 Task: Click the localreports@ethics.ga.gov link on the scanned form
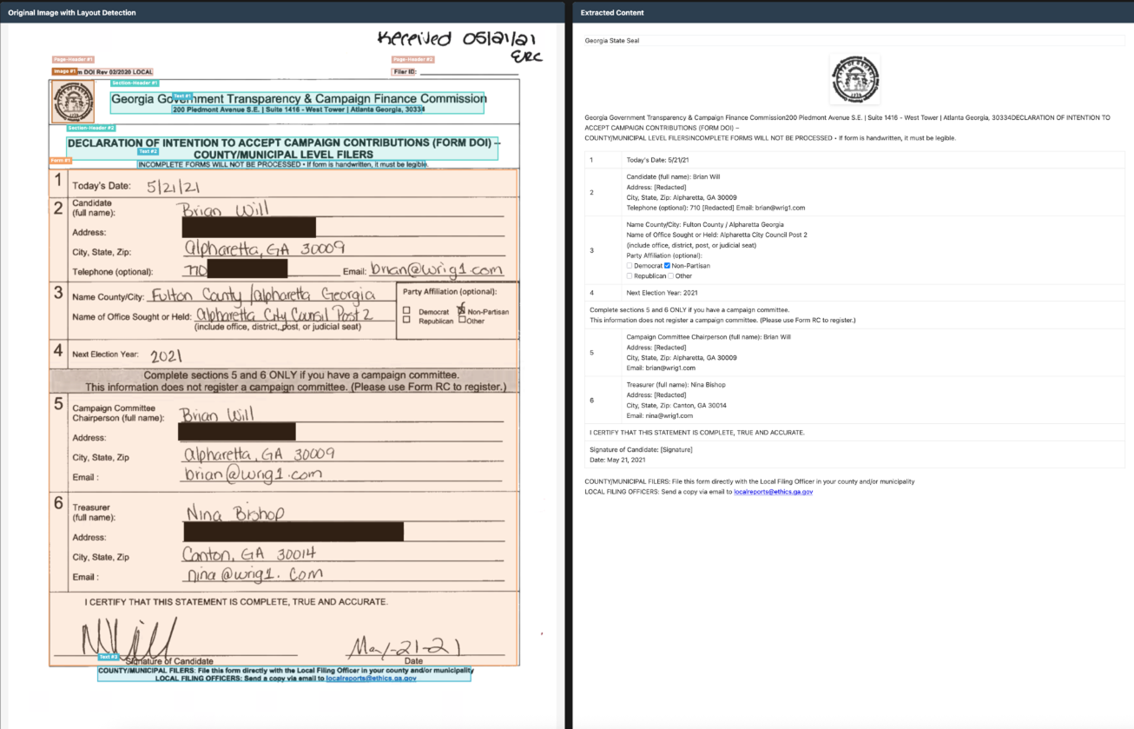coord(371,679)
